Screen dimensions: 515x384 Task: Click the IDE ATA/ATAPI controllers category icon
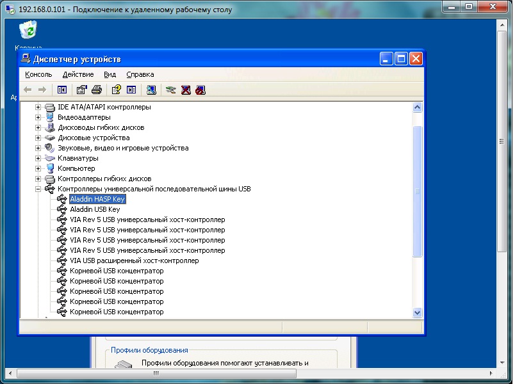click(50, 107)
